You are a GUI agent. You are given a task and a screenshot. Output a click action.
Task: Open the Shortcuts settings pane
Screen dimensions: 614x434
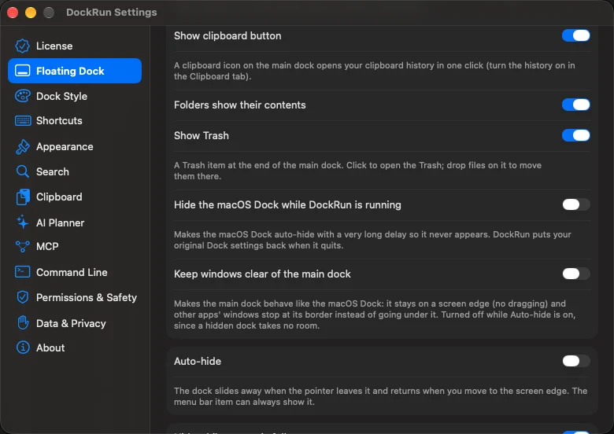pyautogui.click(x=75, y=120)
